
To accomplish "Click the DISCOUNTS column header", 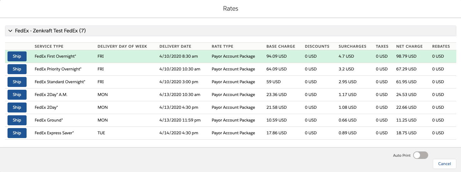I will click(x=317, y=46).
